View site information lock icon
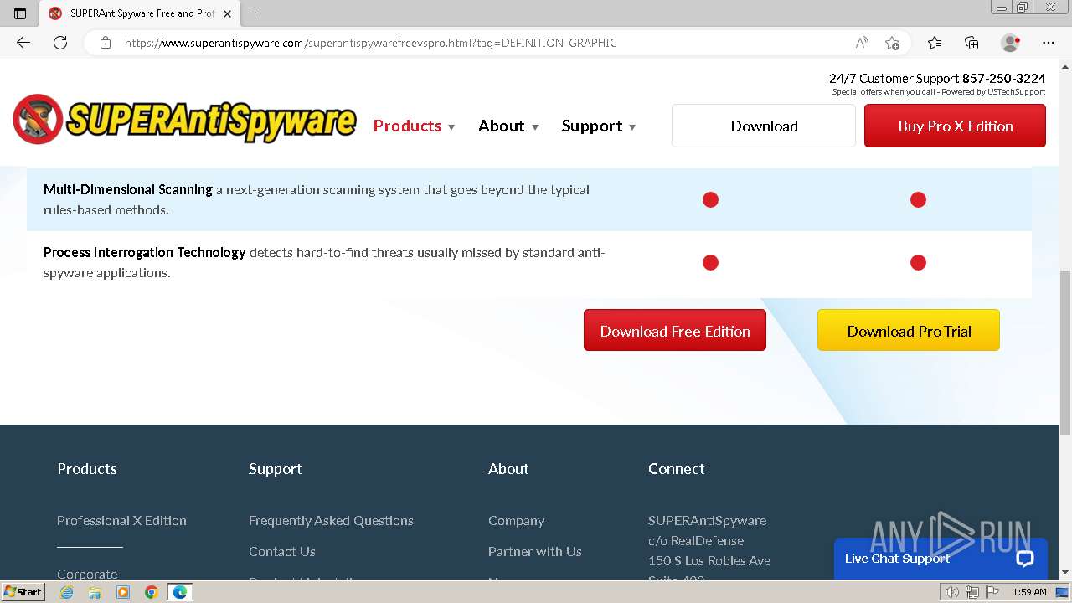1072x603 pixels. point(106,43)
